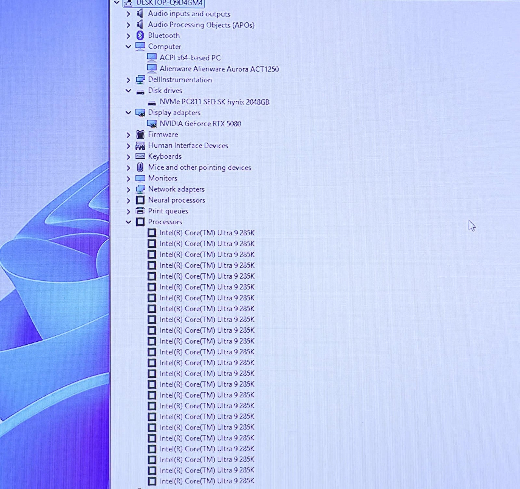Collapse the Disk drives category

[128, 91]
